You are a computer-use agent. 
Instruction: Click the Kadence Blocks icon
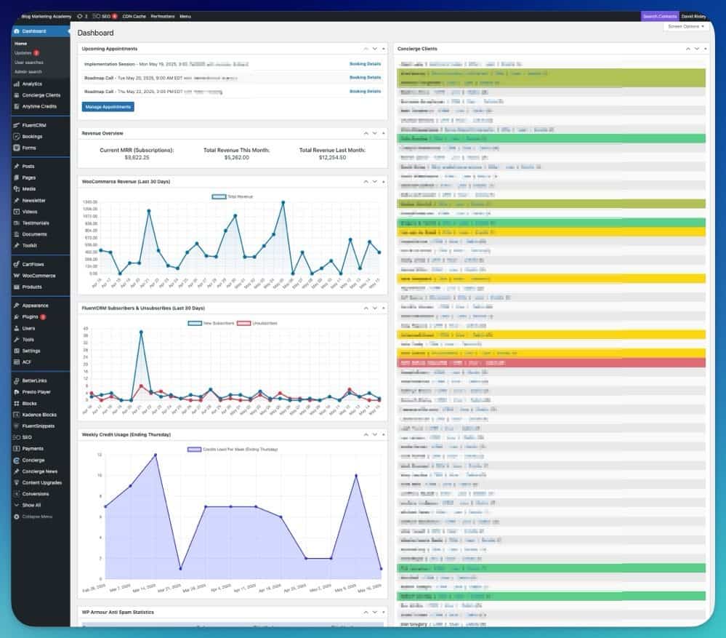tap(17, 415)
